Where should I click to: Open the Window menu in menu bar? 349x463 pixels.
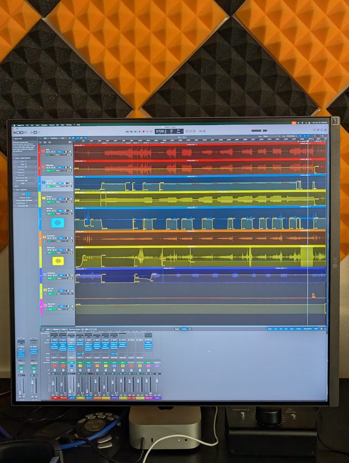click(x=69, y=125)
